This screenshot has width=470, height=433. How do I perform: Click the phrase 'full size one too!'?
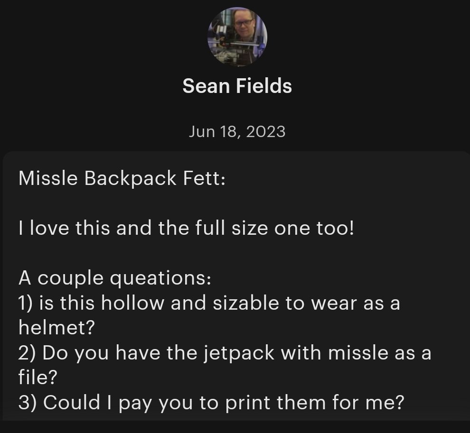(x=274, y=228)
